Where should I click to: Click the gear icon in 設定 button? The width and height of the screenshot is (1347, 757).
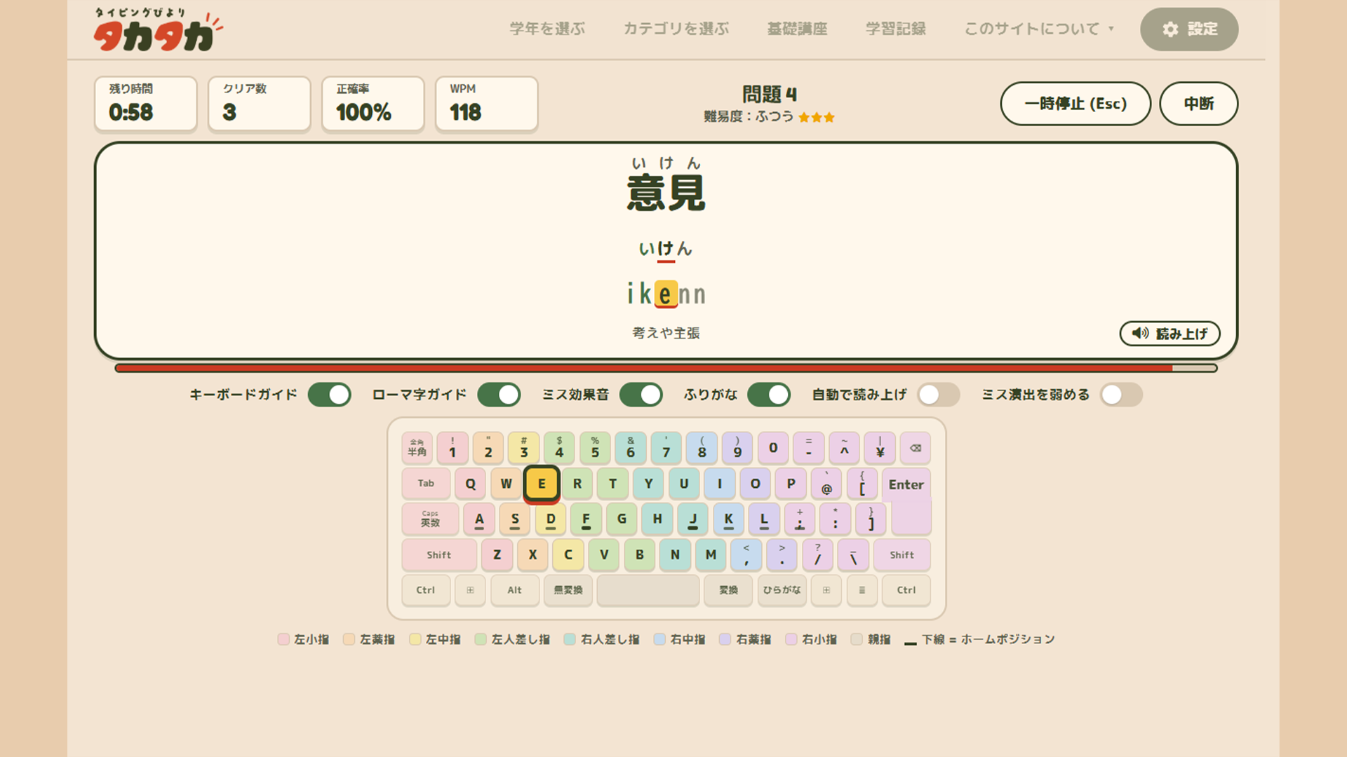[x=1170, y=29]
